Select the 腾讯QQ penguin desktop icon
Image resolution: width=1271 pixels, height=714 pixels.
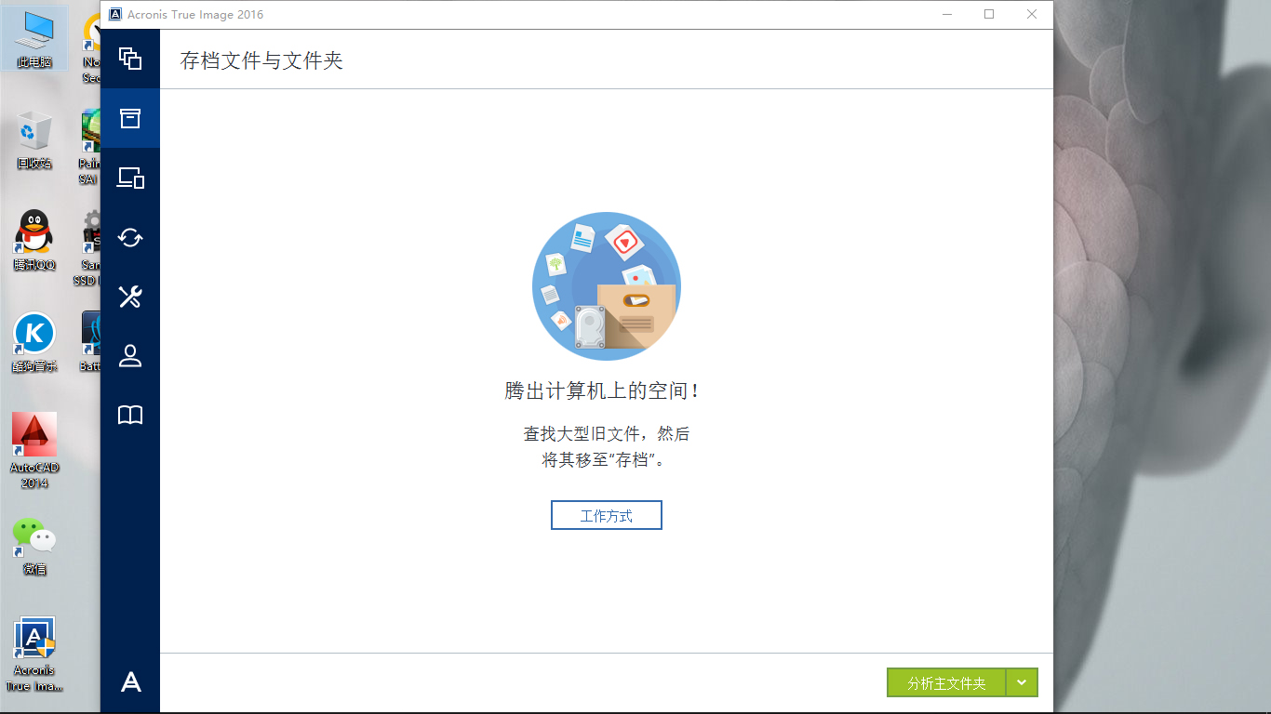coord(34,241)
